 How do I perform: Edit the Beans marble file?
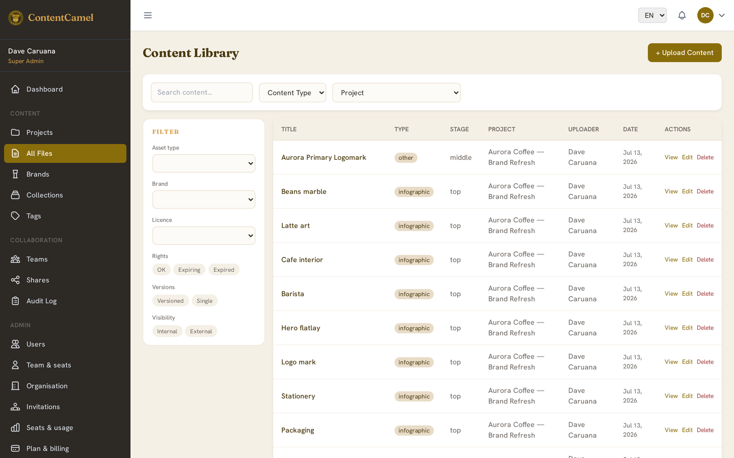(x=687, y=191)
